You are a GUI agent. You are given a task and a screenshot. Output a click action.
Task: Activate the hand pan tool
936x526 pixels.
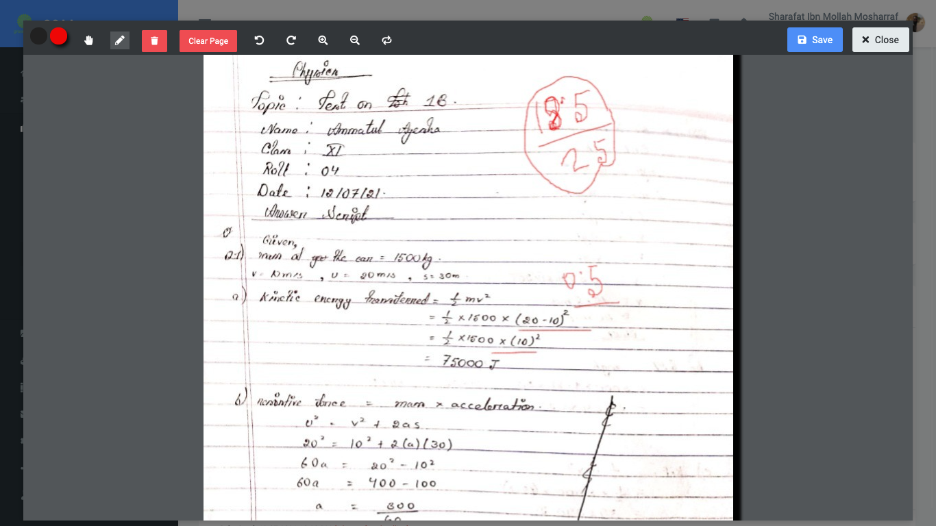coord(88,40)
